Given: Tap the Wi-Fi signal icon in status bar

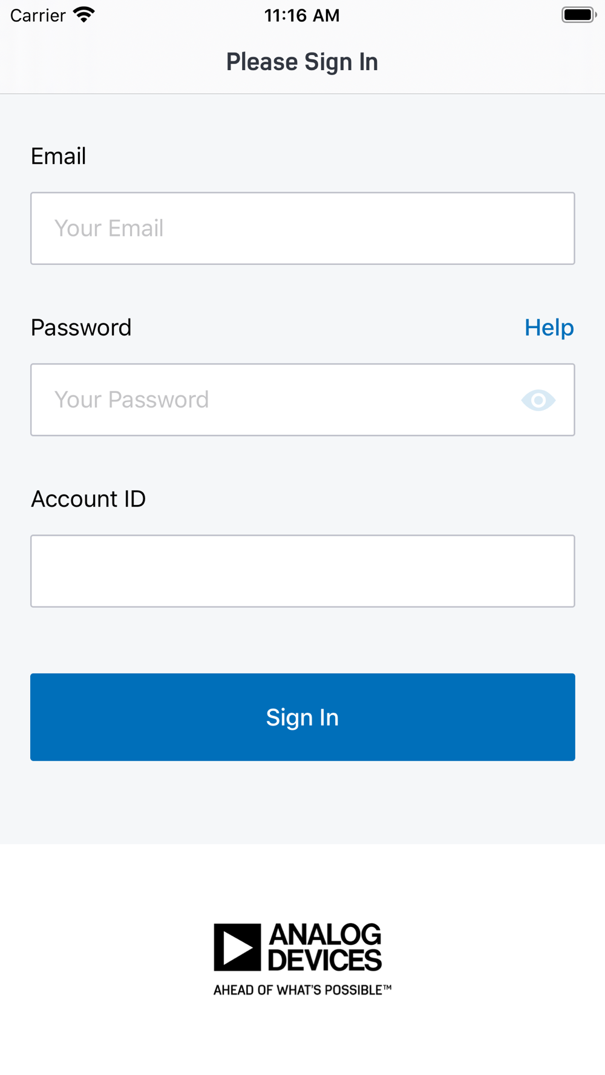Looking at the screenshot, I should (84, 15).
